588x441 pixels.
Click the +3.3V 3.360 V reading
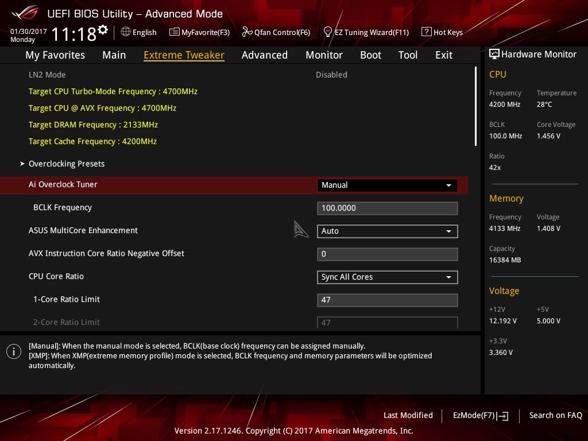pos(501,353)
